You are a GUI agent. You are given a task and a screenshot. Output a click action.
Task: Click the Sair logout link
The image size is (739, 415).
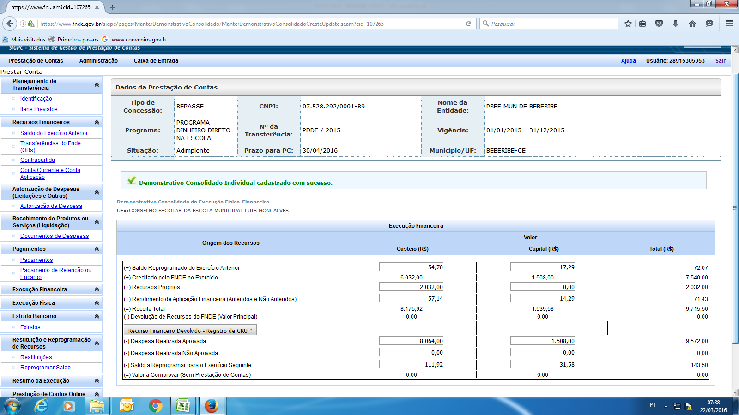(x=720, y=61)
